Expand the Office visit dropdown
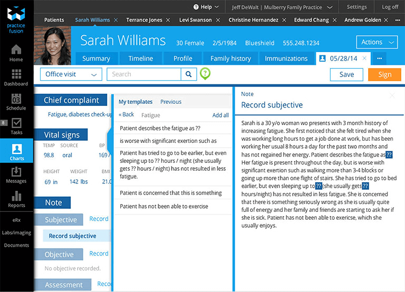Viewport: 405px width, 292px height. click(70, 74)
